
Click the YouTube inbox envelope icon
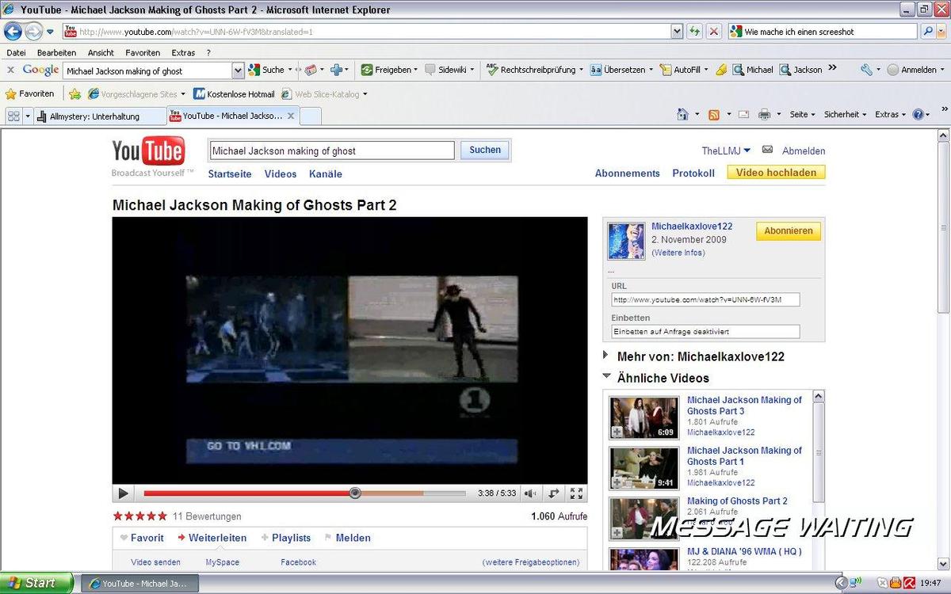(x=767, y=150)
